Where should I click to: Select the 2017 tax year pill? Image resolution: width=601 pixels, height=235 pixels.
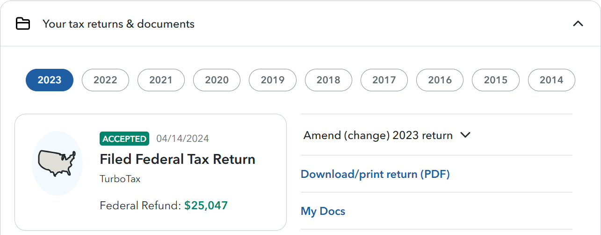[384, 80]
